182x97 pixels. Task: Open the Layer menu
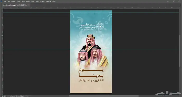18,1
